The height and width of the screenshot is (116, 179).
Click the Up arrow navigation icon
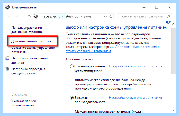click(x=29, y=17)
